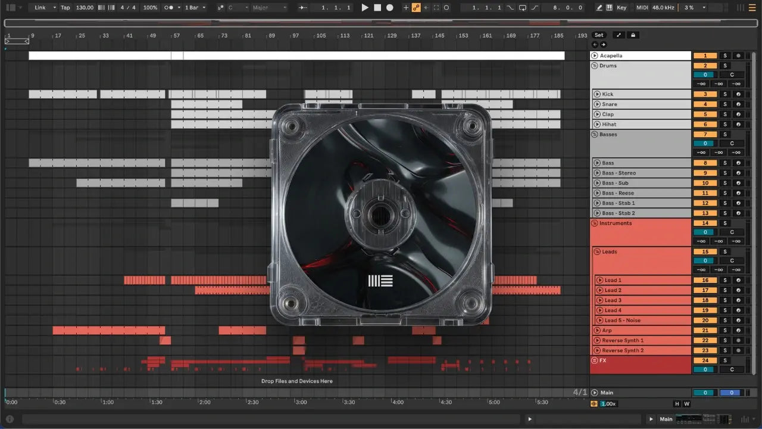Toggle the Lock Envelopes padlock icon
Image resolution: width=762 pixels, height=429 pixels.
(633, 35)
